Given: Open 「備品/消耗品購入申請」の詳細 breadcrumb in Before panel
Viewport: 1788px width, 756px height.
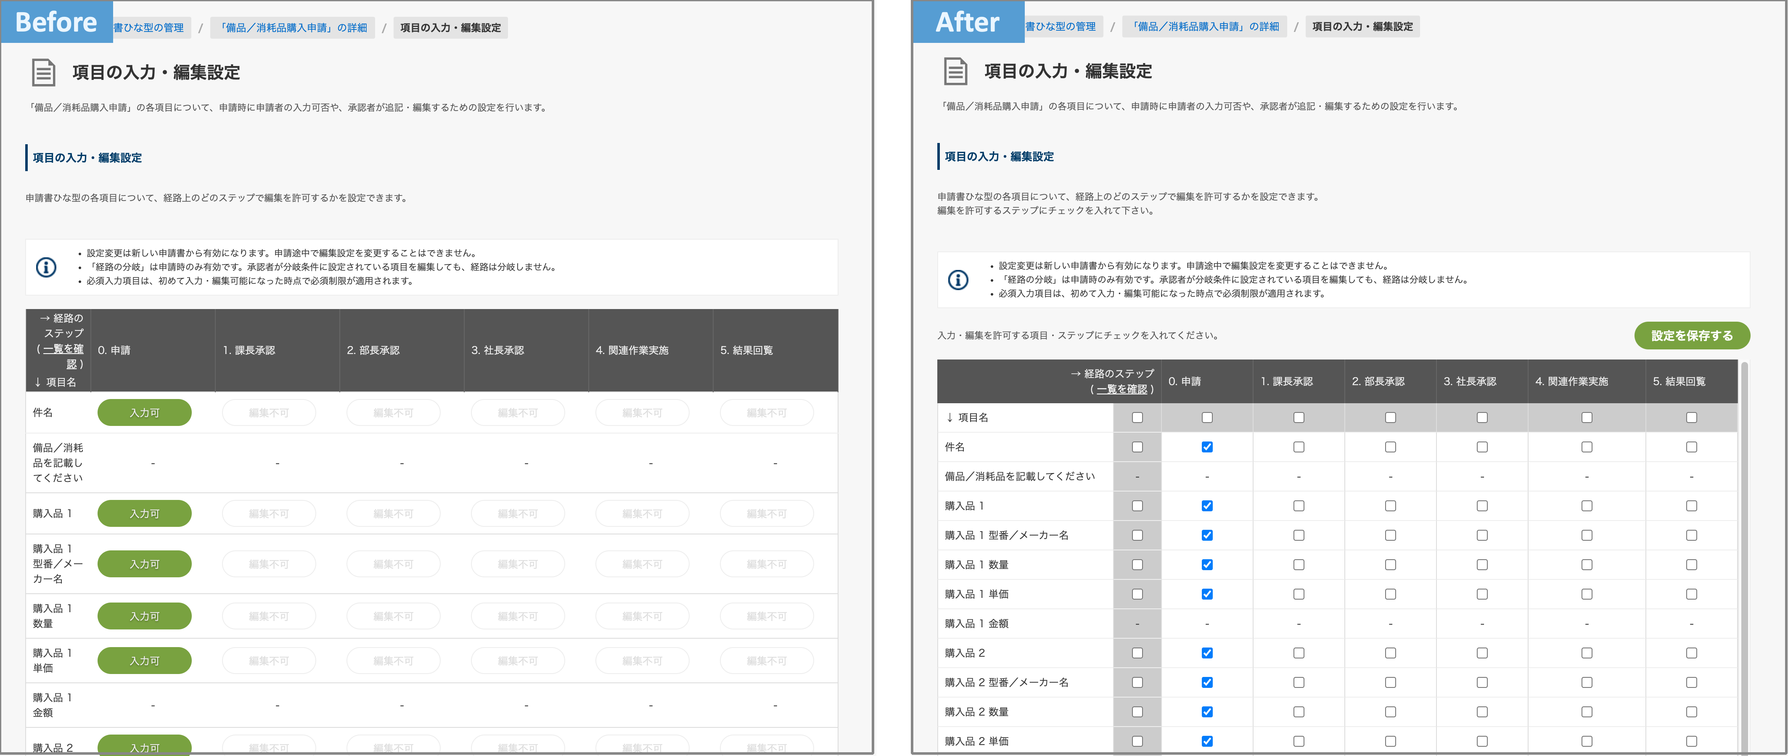Looking at the screenshot, I should 292,28.
